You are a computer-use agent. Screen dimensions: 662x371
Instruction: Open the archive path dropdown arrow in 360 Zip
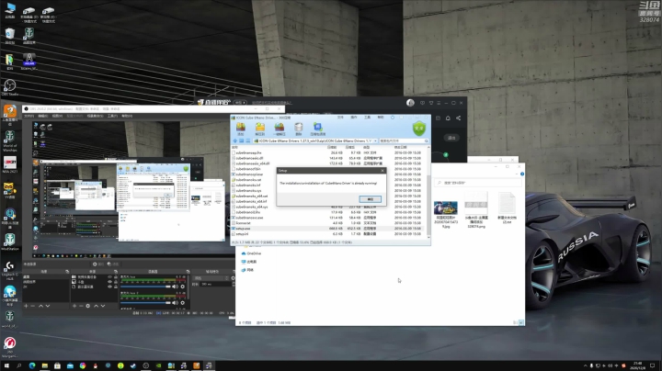pos(375,141)
